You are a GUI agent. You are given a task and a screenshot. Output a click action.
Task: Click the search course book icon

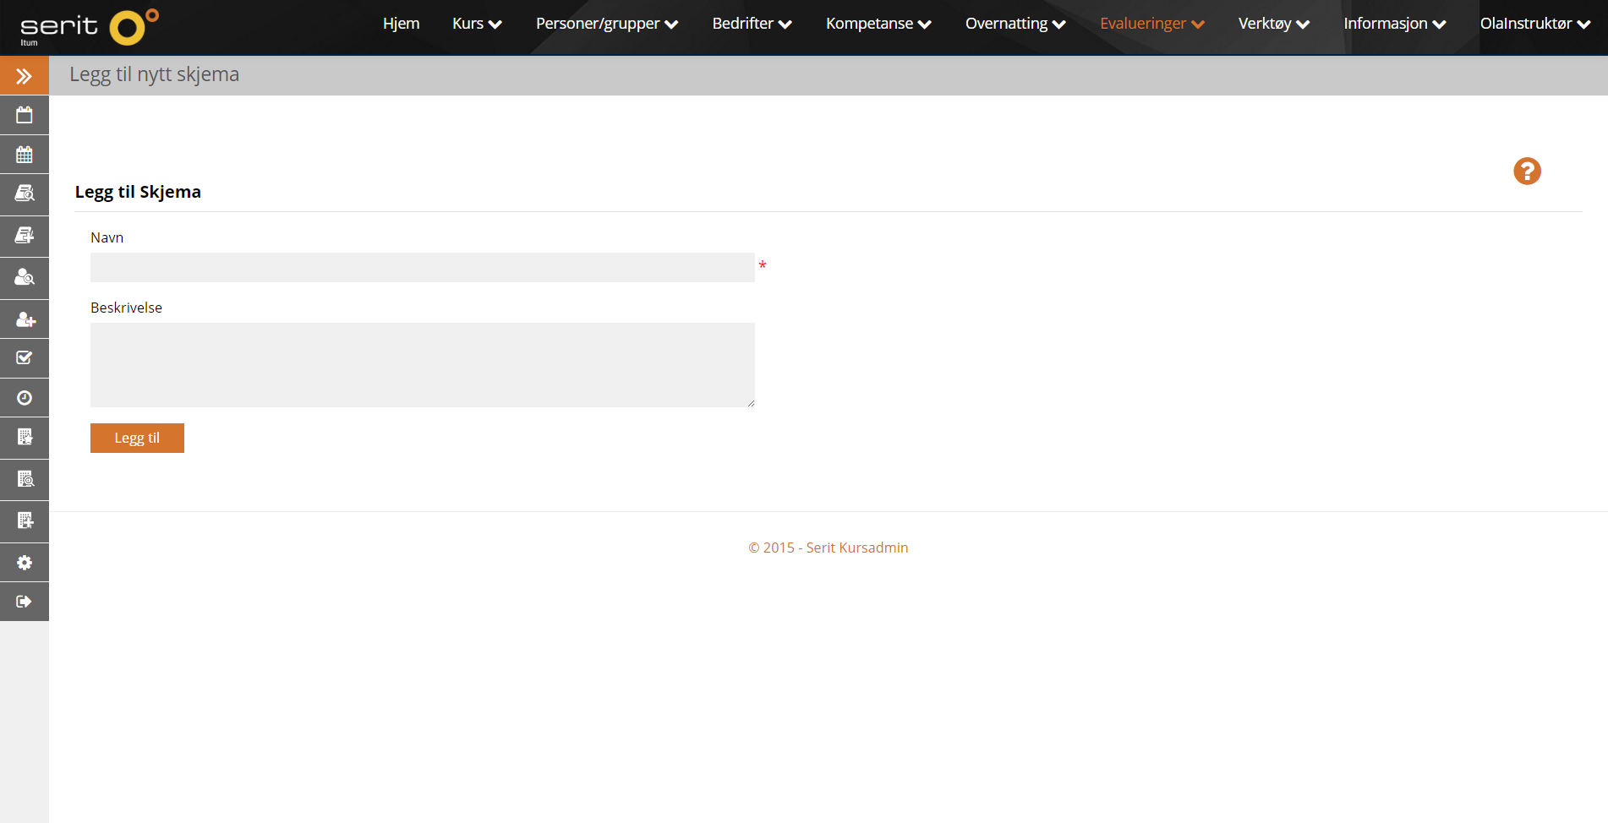coord(24,194)
